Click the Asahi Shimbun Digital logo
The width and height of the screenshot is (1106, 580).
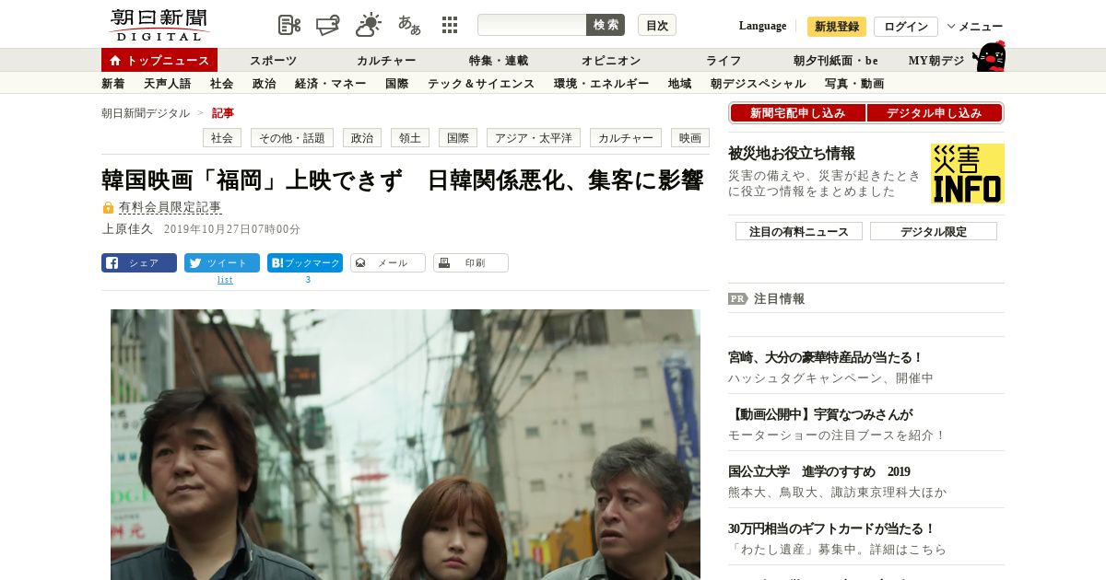(159, 25)
